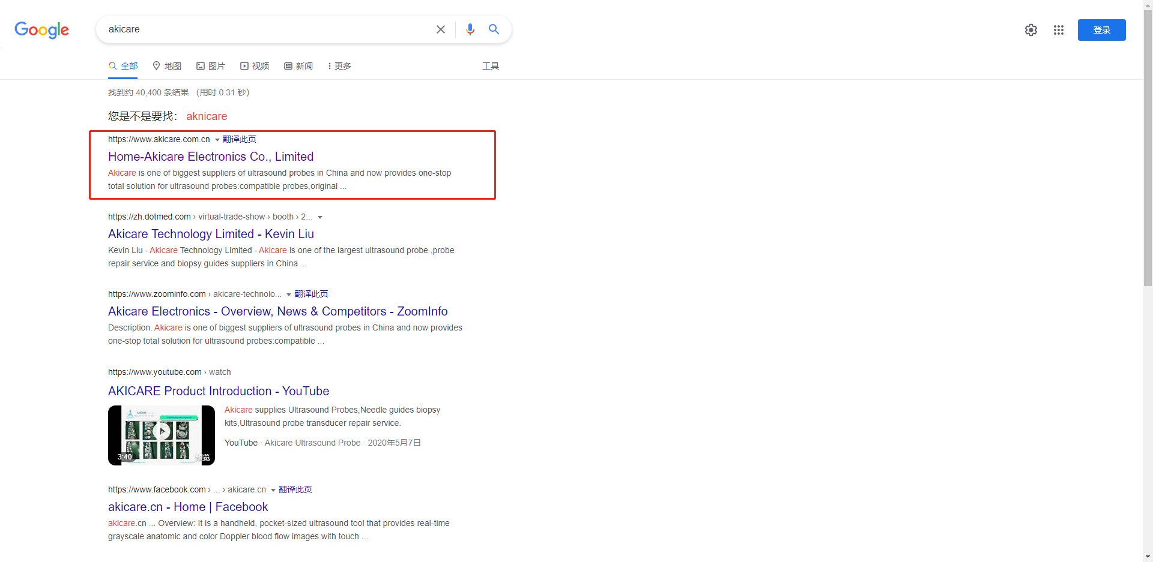Screen dimensions: 1153x562
Task: Click 翻译此页 for akicare.com.cn result
Action: click(x=240, y=139)
